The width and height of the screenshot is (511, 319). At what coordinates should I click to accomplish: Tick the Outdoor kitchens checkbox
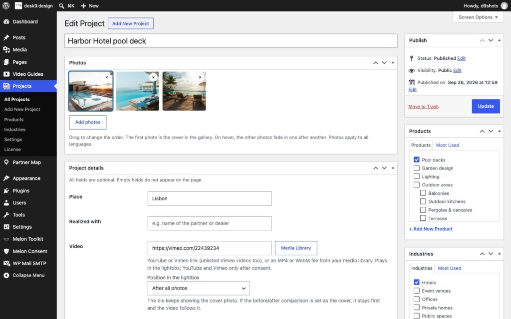(423, 201)
